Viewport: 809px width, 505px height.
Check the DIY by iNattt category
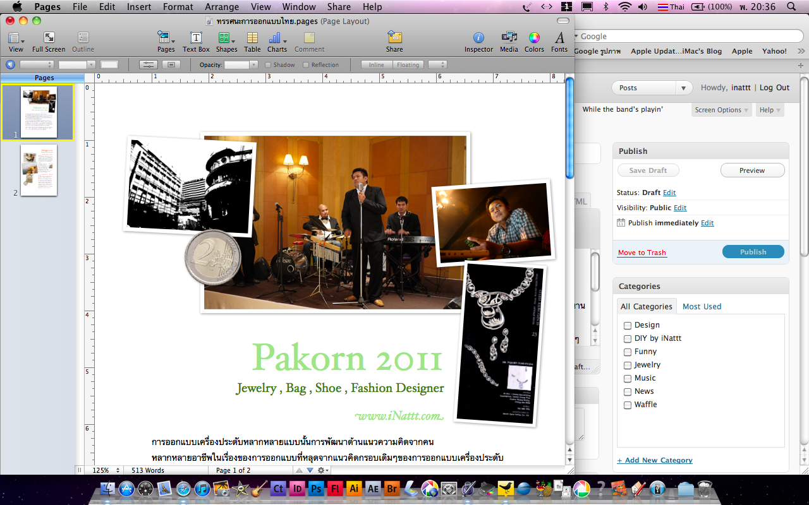coord(628,338)
